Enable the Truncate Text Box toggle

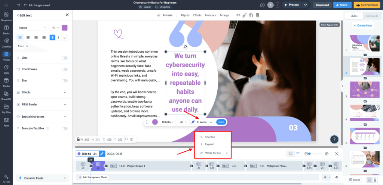[64, 128]
